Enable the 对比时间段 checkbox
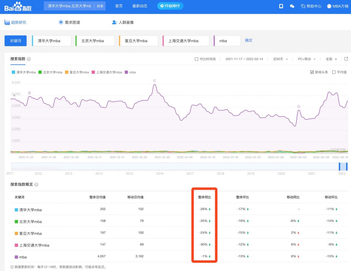Viewport: 351px width, 271px height. pos(196,59)
